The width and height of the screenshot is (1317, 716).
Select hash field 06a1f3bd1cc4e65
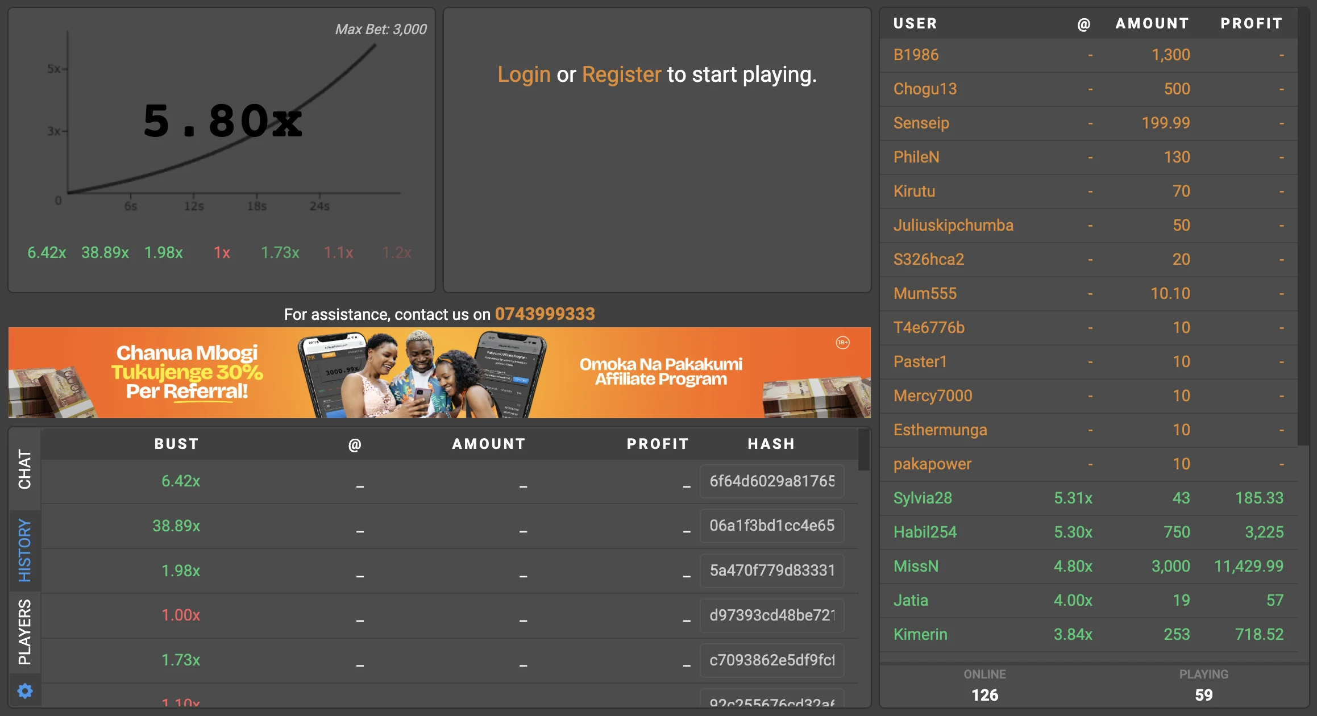click(x=772, y=526)
